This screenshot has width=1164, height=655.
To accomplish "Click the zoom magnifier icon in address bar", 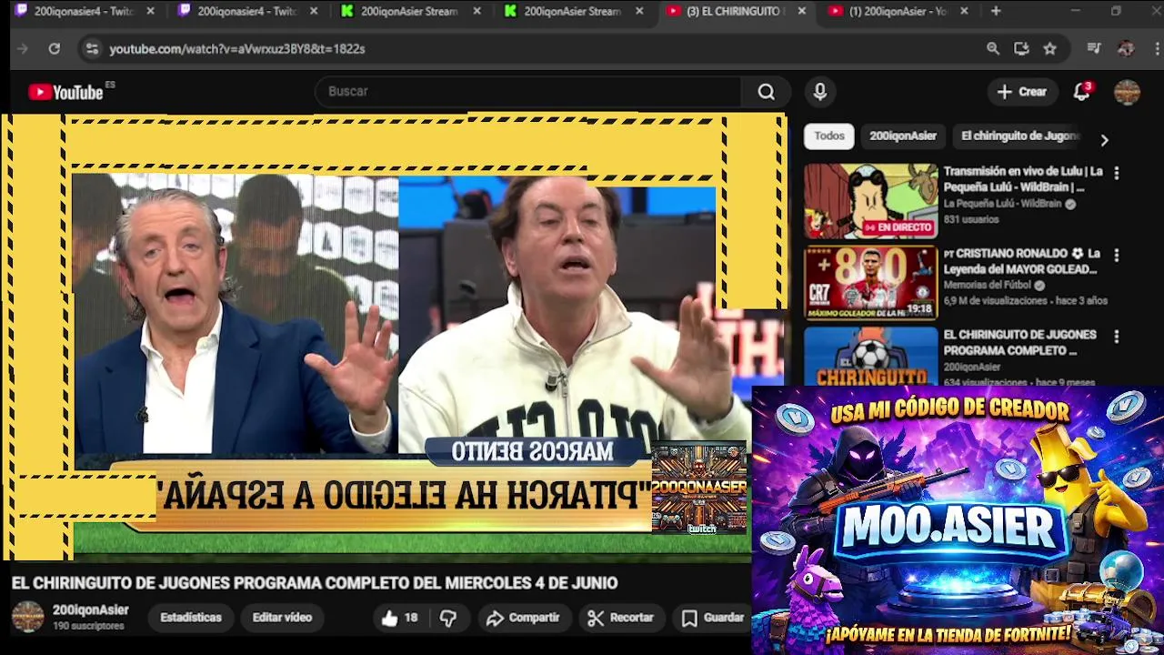I will pyautogui.click(x=993, y=49).
